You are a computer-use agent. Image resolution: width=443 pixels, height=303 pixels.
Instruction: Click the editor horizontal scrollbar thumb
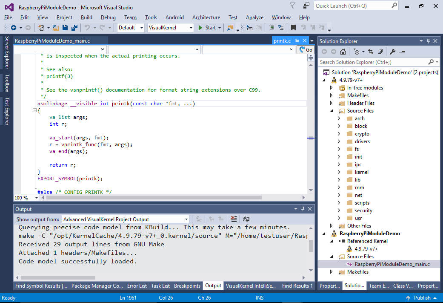click(154, 197)
